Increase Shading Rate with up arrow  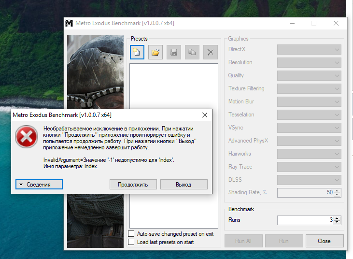click(337, 191)
